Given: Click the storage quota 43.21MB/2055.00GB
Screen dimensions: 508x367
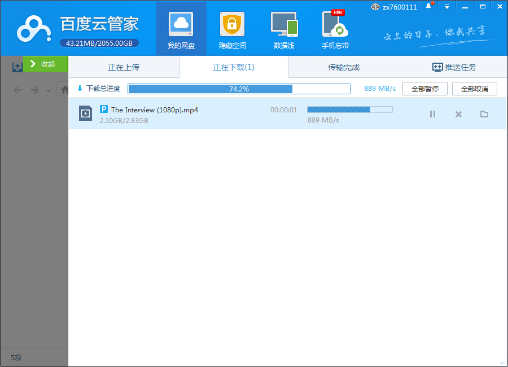Looking at the screenshot, I should [99, 43].
